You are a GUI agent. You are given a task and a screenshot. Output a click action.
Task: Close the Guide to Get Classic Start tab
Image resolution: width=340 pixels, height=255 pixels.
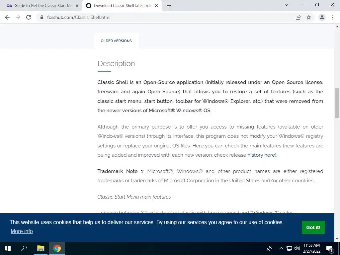pyautogui.click(x=77, y=6)
